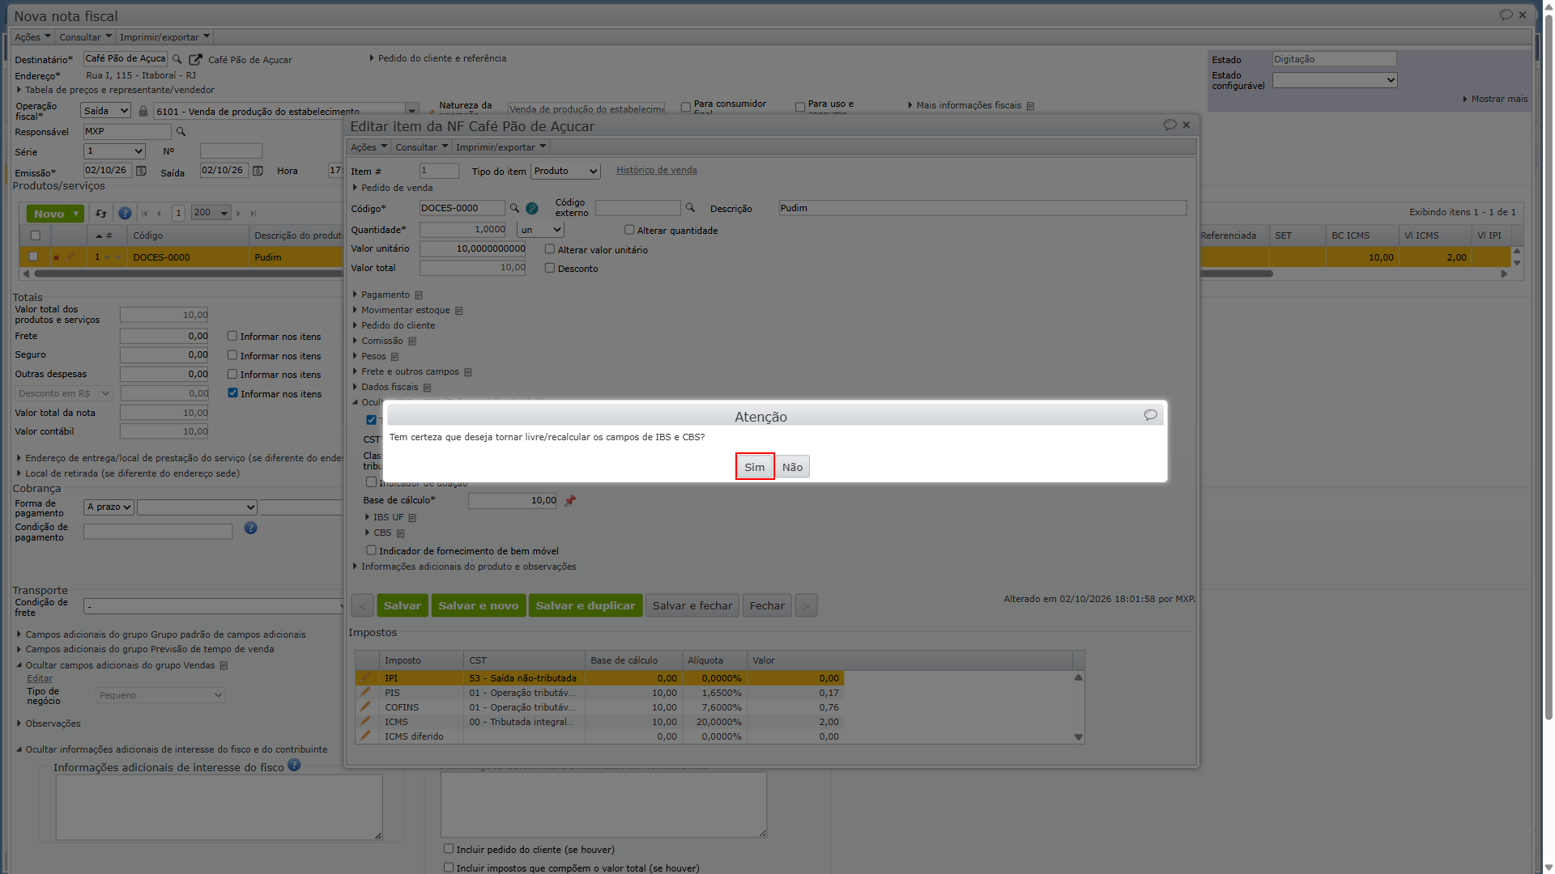Search Responsável magnifier icon
Viewport: 1555px width, 874px height.
(x=181, y=131)
